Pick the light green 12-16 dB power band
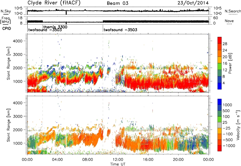The image size is (241, 166). pyautogui.click(x=220, y=66)
